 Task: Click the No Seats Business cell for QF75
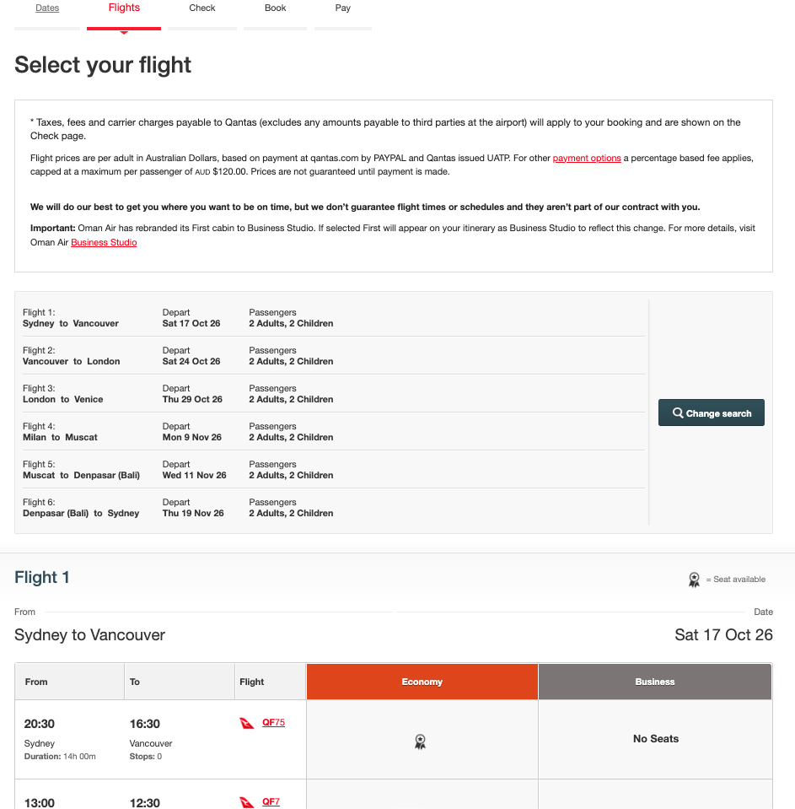(655, 738)
